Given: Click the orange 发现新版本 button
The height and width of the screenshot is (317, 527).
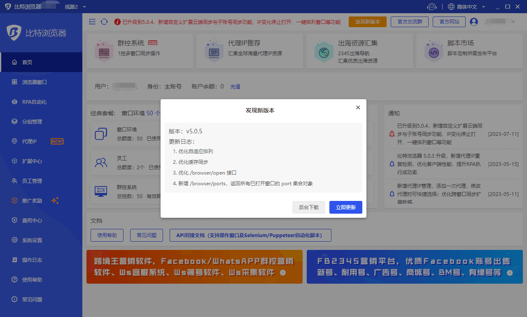Looking at the screenshot, I should pyautogui.click(x=367, y=22).
